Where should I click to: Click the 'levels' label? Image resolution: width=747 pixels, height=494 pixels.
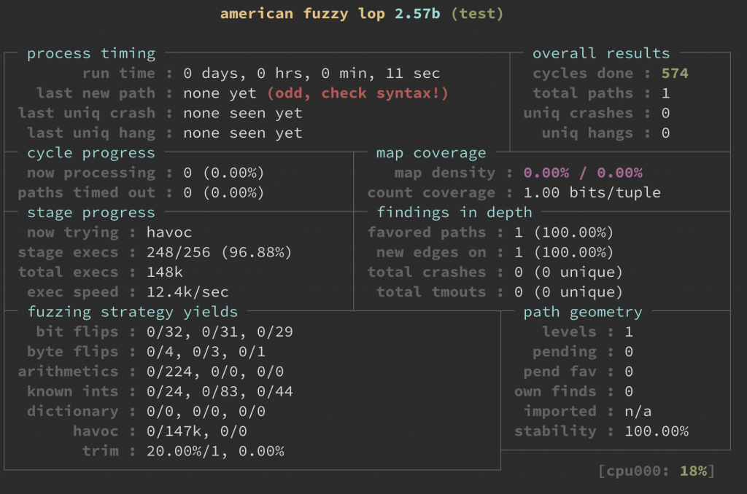(x=569, y=332)
